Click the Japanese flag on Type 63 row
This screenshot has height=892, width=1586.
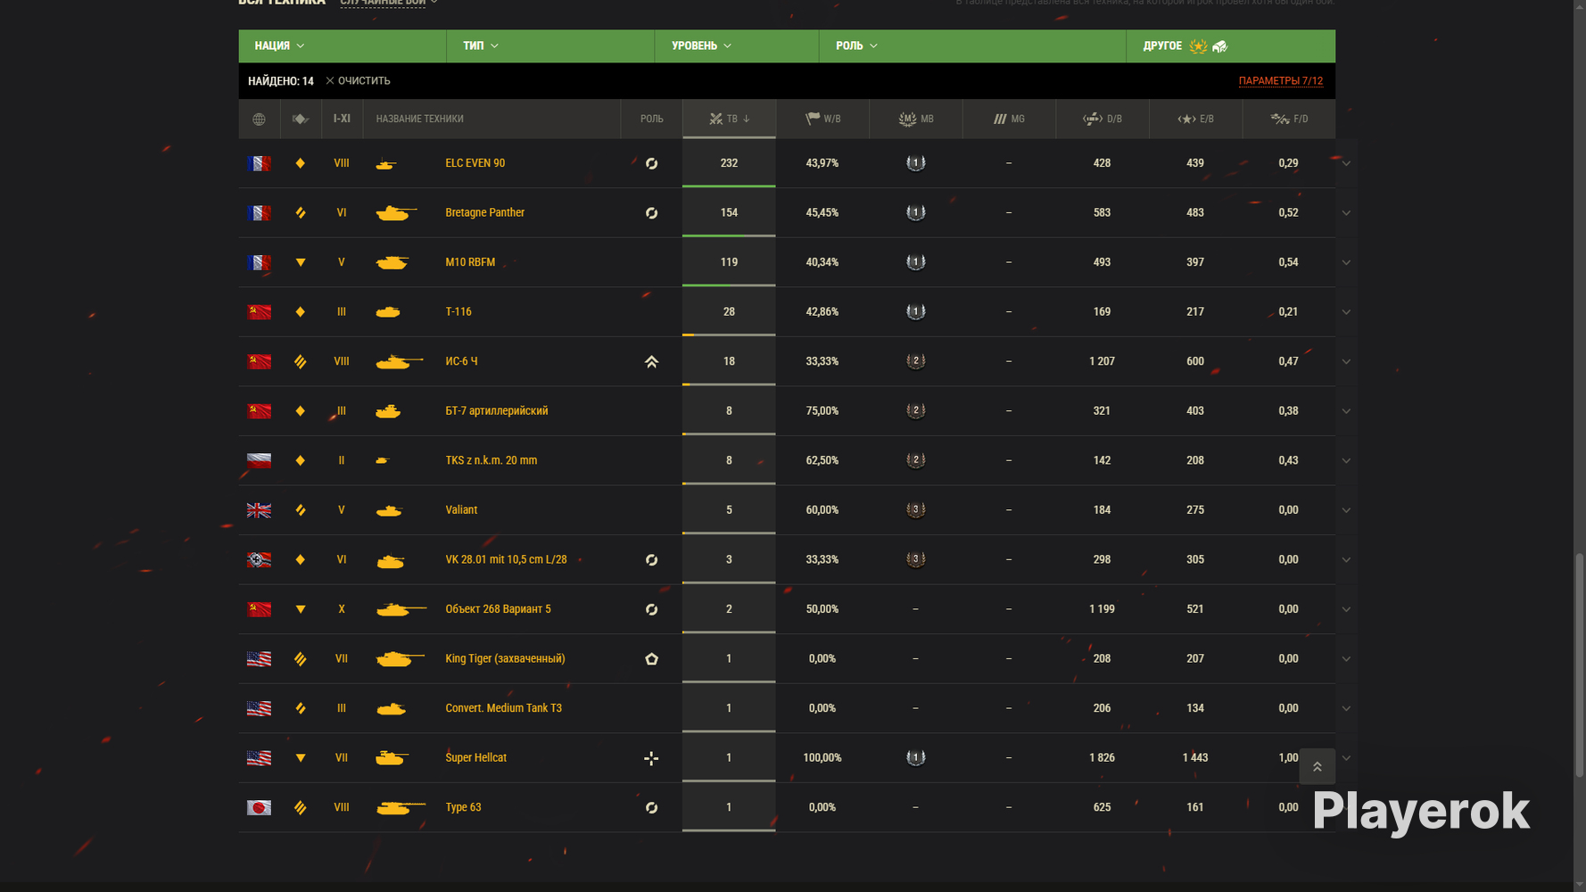coord(259,807)
